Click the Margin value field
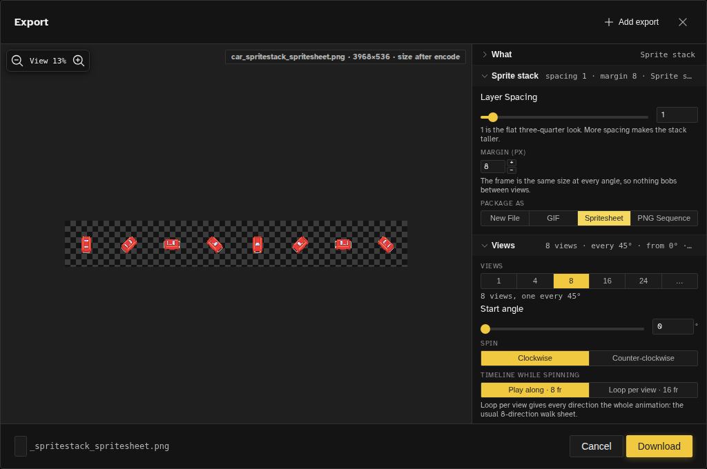Screen dimensions: 707x469 click(x=492, y=166)
